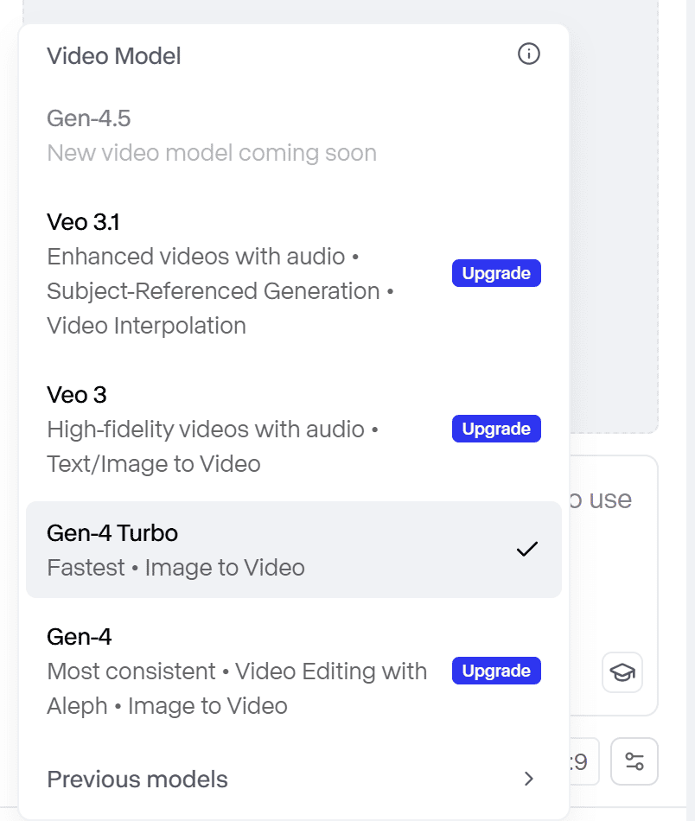Click the prompt text field behind the menu
The height and width of the screenshot is (821, 695).
point(612,553)
